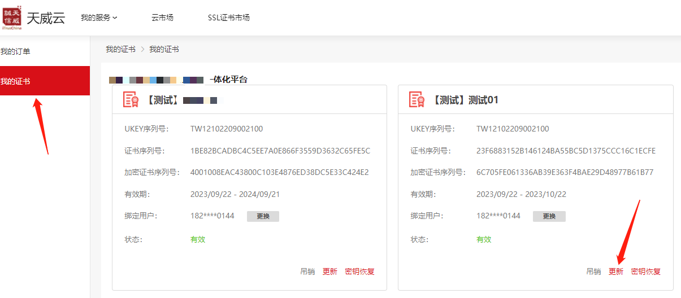681x298 pixels.
Task: Click certificate serial 1BE82BCADBC4C5EE7A0E866F3559D3632C65FE5C
Action: click(x=280, y=151)
